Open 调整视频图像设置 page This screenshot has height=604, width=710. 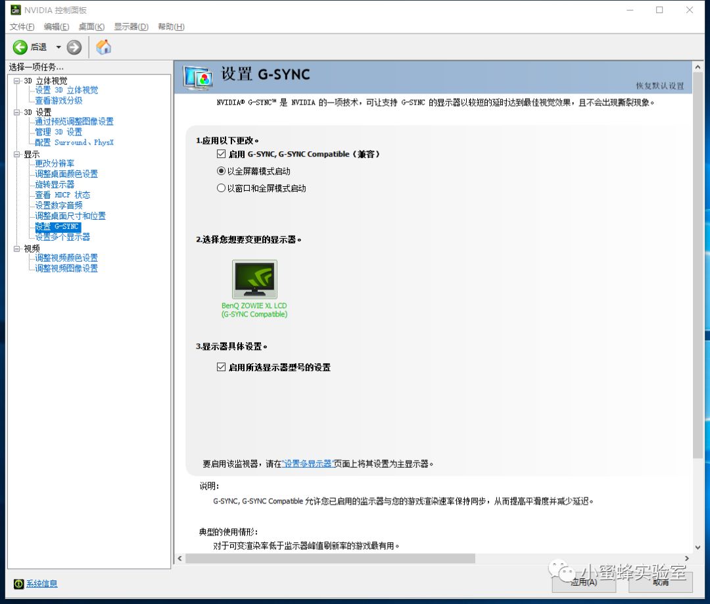(66, 268)
